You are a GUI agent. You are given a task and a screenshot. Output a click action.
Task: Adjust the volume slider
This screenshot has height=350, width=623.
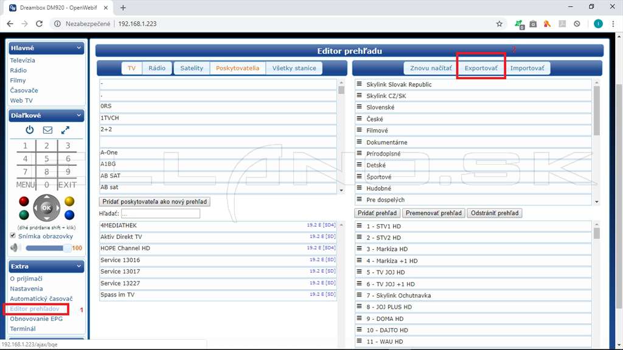click(48, 248)
